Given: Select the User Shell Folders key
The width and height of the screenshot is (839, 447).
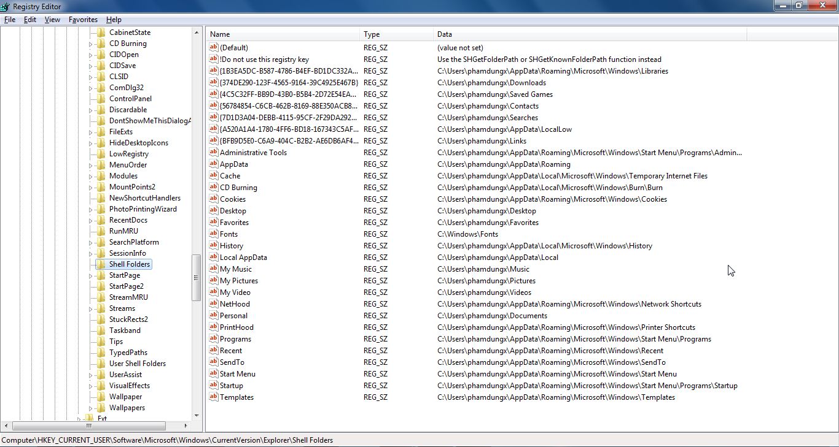Looking at the screenshot, I should point(138,364).
